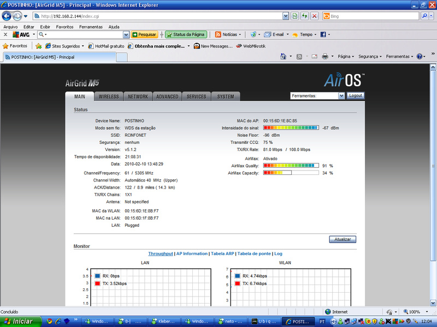Open the Segurança dropdown menu
Screen dimensions: 437x327
[x=370, y=57]
